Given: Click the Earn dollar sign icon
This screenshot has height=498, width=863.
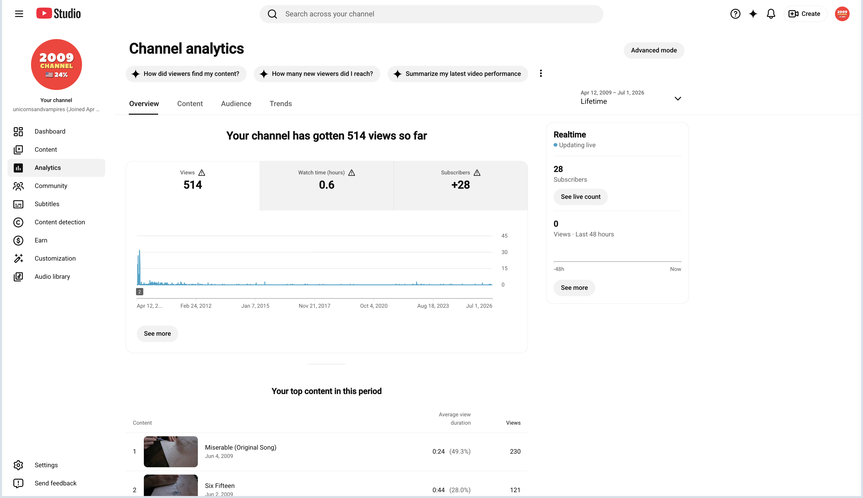Looking at the screenshot, I should click(x=18, y=240).
